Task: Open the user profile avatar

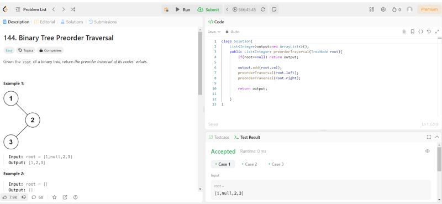Action: click(x=409, y=9)
